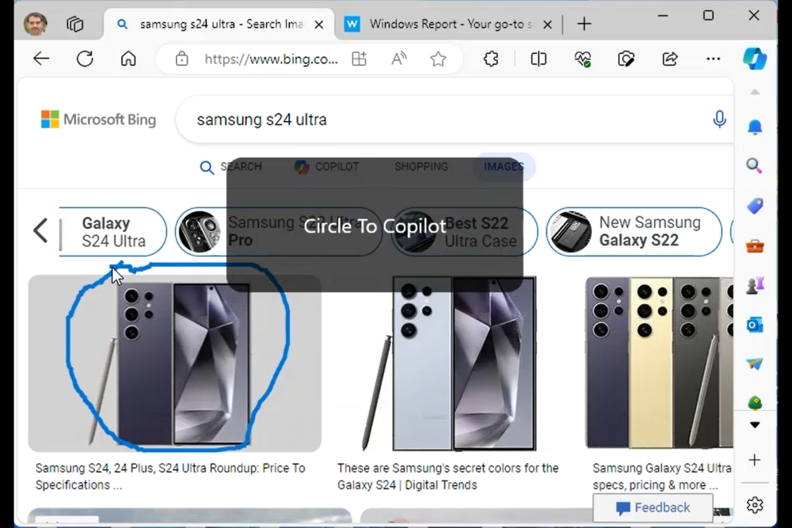Image resolution: width=792 pixels, height=528 pixels.
Task: Open the browser home page
Action: (128, 59)
